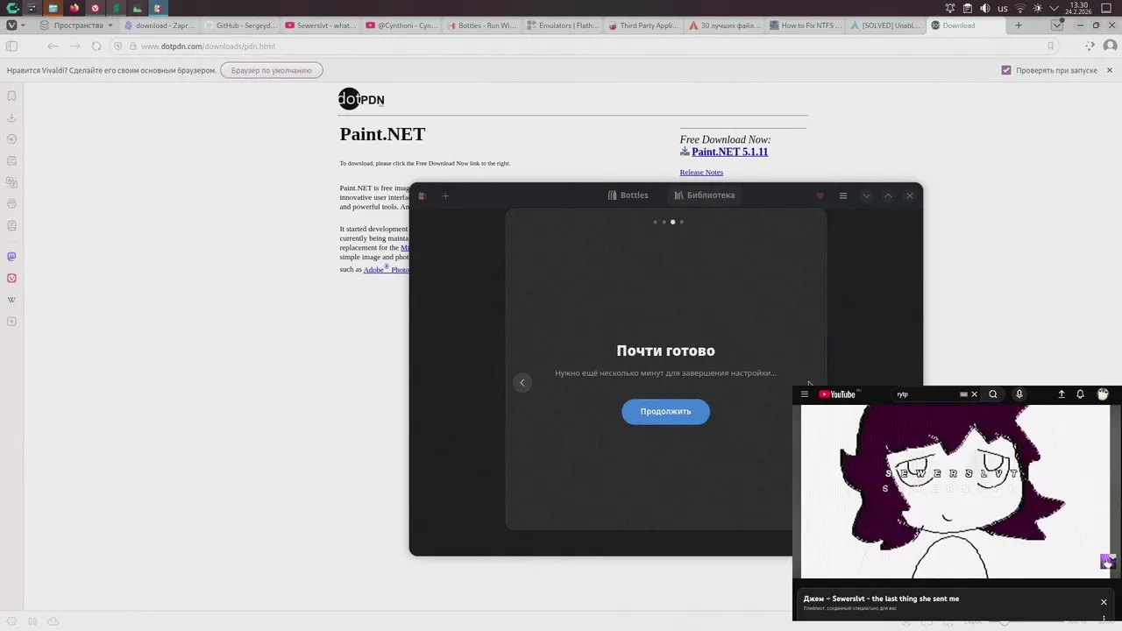Click the browser forward arrow
This screenshot has height=631, width=1122.
pyautogui.click(x=75, y=46)
